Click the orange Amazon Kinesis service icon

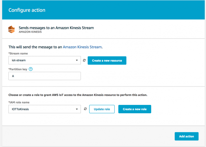click(12, 29)
